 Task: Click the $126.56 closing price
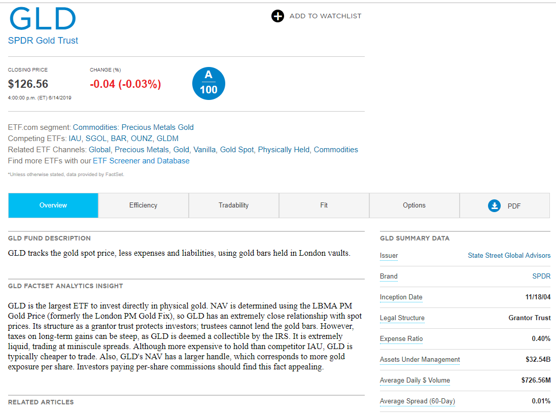tap(28, 84)
